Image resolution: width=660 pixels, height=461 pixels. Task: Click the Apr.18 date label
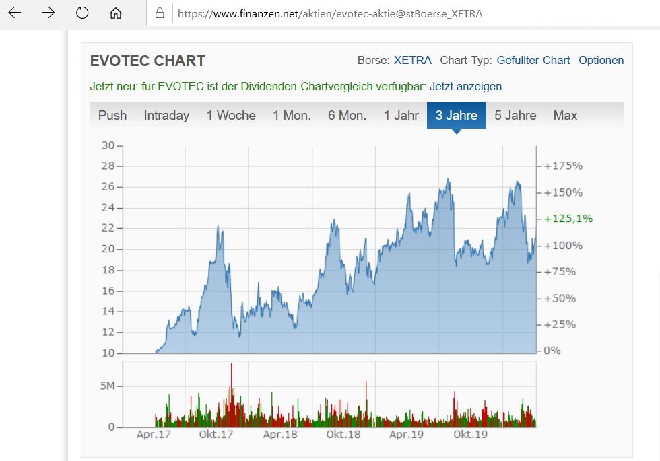[x=280, y=435]
